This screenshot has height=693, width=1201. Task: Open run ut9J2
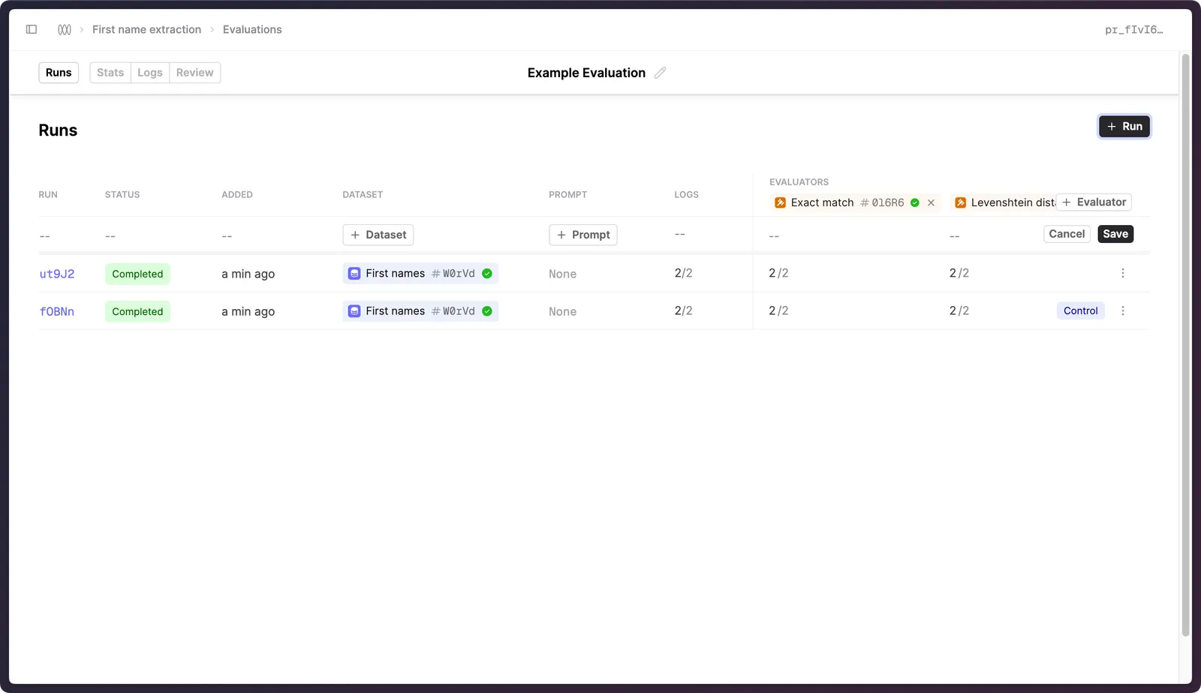pyautogui.click(x=57, y=274)
